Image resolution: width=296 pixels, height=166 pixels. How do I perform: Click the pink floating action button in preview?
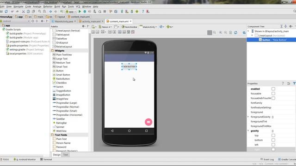click(148, 122)
